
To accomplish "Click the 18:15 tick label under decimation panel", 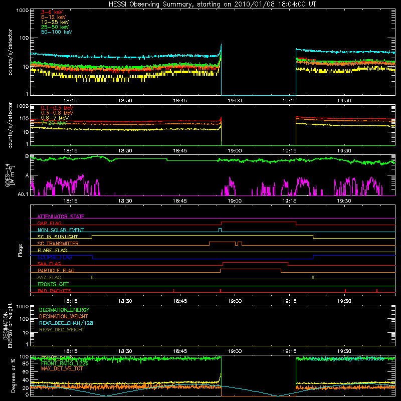I will click(70, 351).
